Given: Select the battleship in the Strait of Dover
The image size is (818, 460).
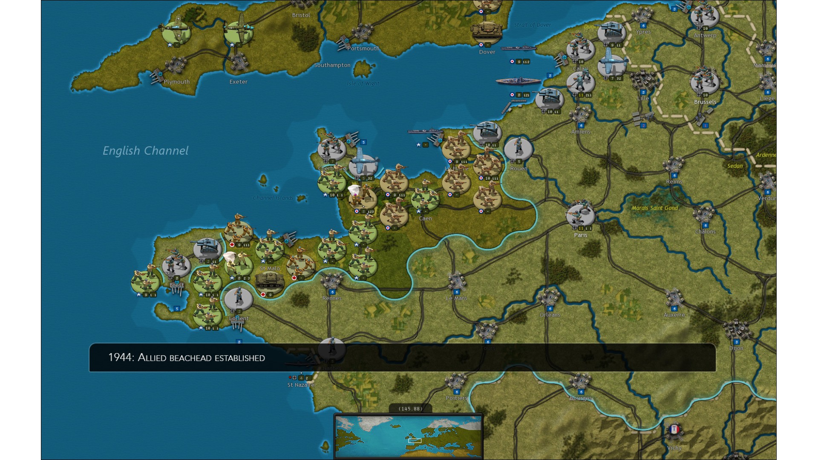Looking at the screenshot, I should tap(518, 81).
